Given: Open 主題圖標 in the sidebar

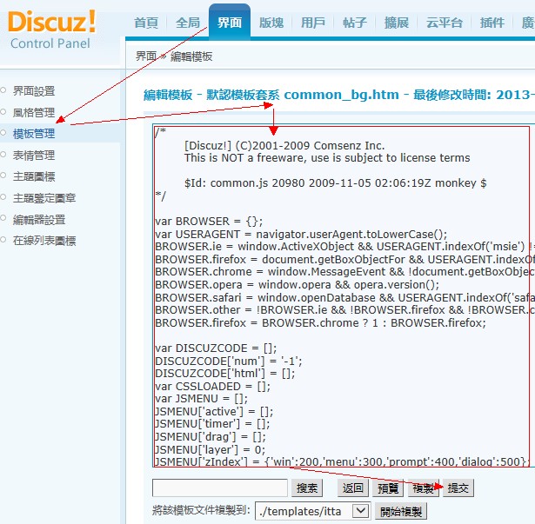Looking at the screenshot, I should pos(34,176).
